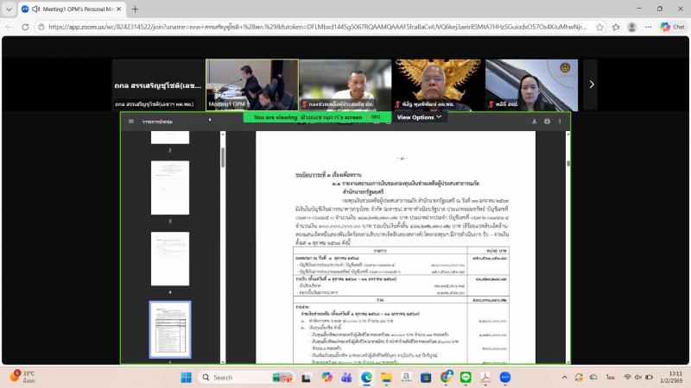Open the PDF viewer more actions menu
Image resolution: width=691 pixels, height=388 pixels.
pyautogui.click(x=560, y=122)
